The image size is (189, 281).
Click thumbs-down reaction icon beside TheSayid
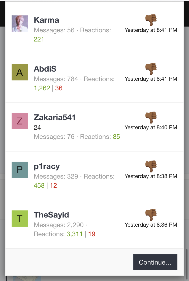point(151,215)
